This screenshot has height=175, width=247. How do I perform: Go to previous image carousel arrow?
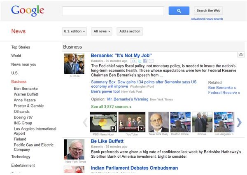pyautogui.click(x=85, y=122)
